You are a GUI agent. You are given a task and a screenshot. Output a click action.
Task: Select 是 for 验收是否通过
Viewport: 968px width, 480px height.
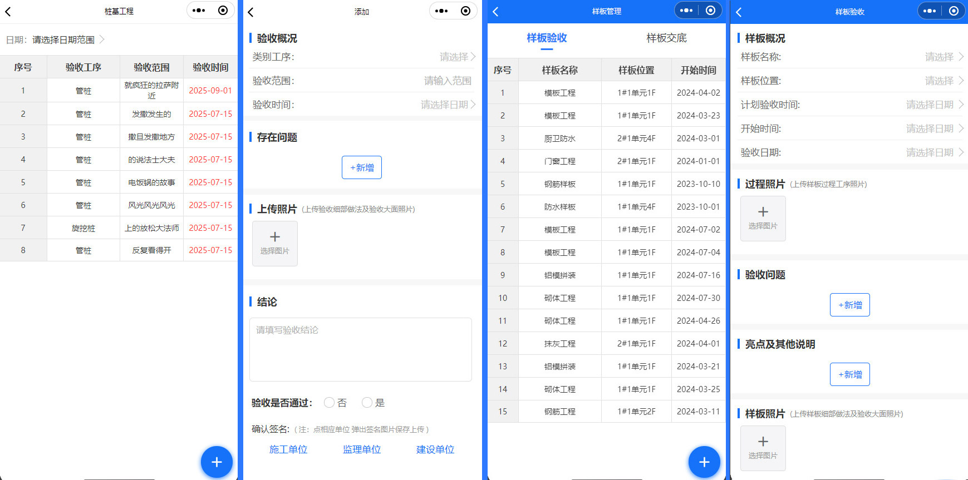[367, 403]
